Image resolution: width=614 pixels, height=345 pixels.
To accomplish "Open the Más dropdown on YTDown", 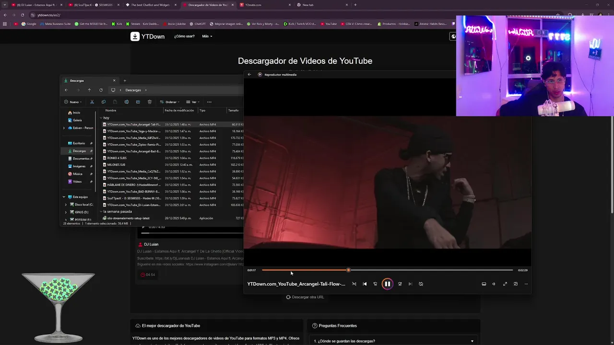I will pos(207,36).
